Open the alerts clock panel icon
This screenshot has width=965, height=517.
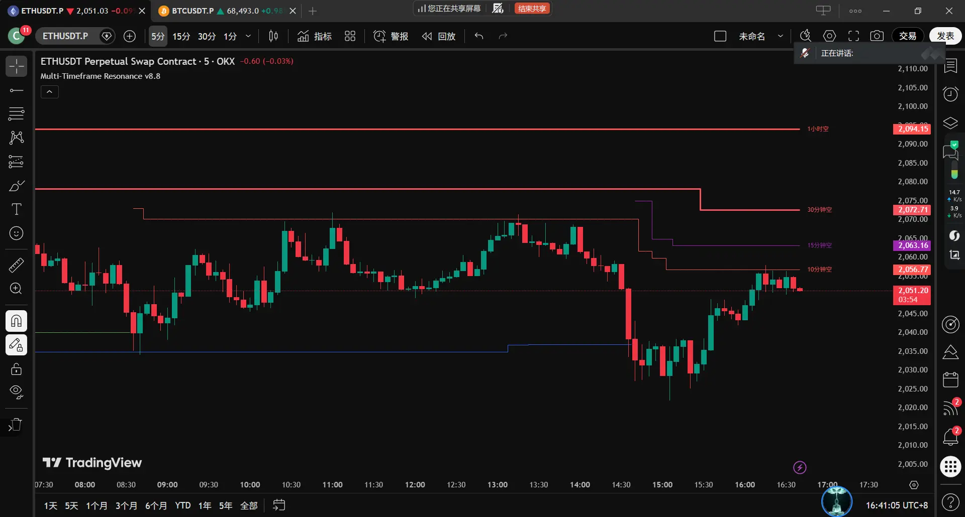pos(950,94)
